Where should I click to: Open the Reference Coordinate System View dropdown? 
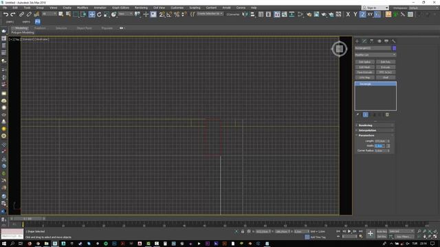(x=125, y=14)
